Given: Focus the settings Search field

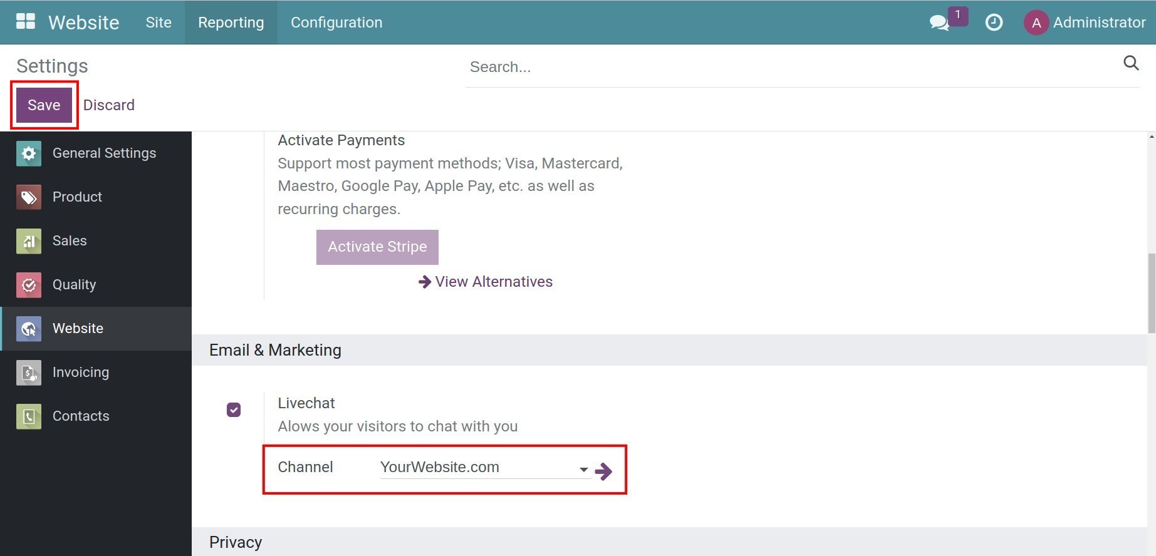Looking at the screenshot, I should point(789,67).
